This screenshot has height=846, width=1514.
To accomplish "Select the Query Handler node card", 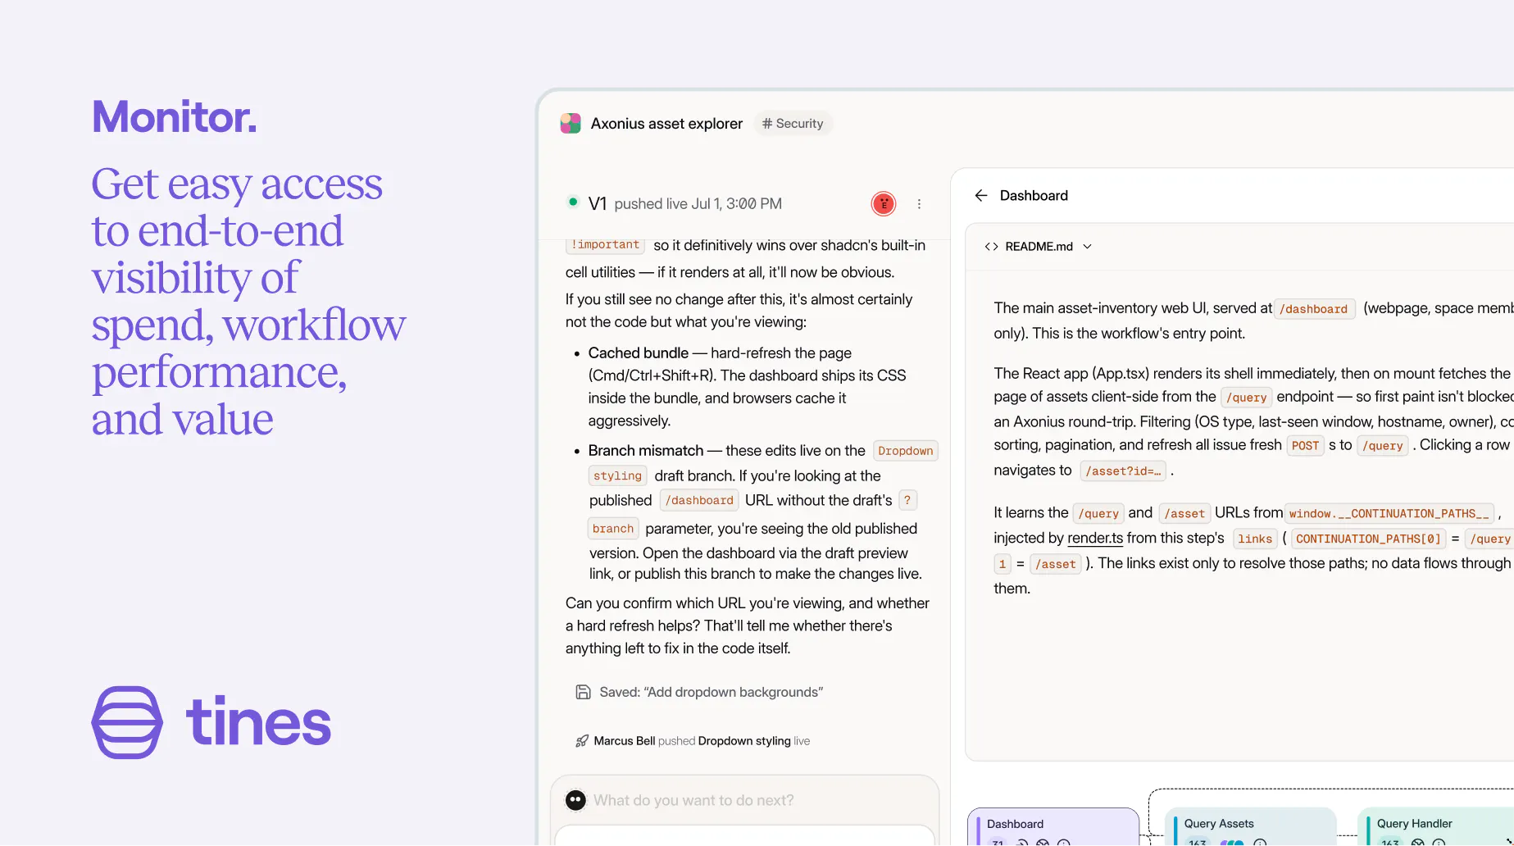I will tap(1435, 827).
